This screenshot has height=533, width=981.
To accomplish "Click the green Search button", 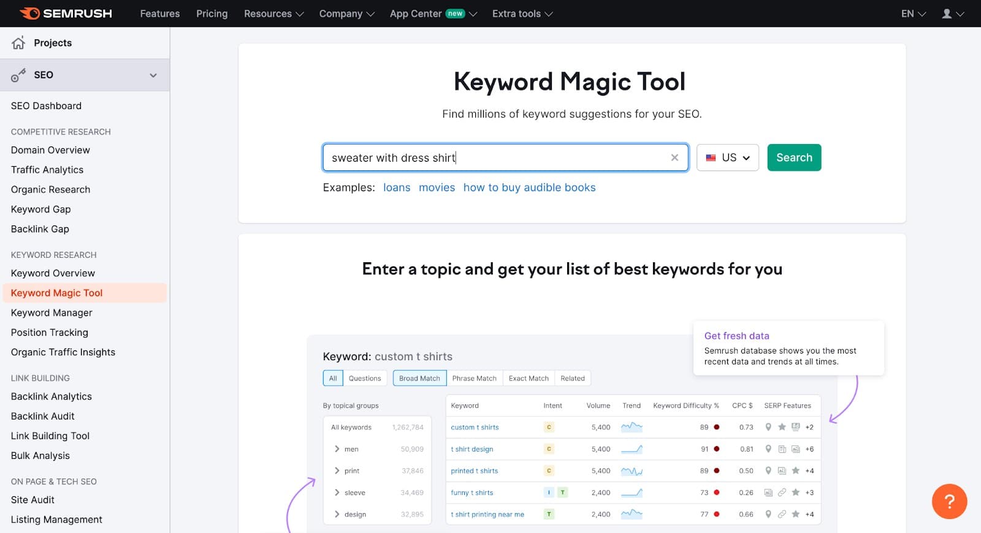I will (x=794, y=157).
